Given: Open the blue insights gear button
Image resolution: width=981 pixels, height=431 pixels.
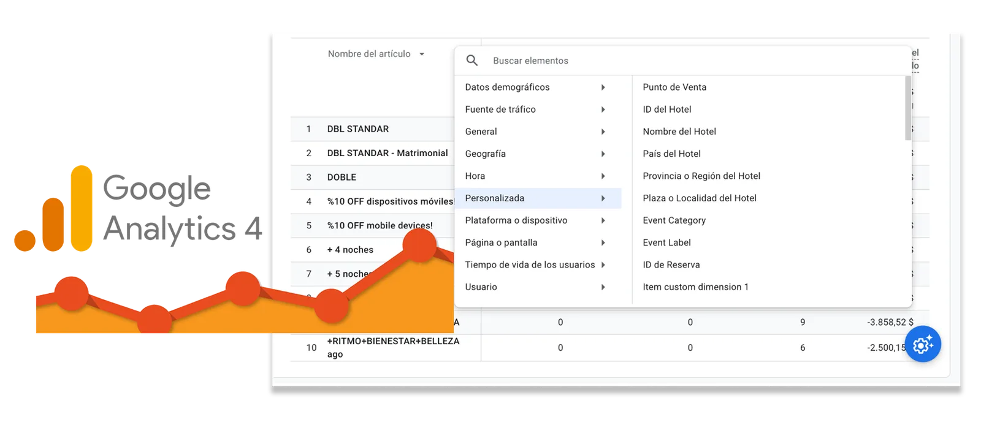Looking at the screenshot, I should (923, 344).
